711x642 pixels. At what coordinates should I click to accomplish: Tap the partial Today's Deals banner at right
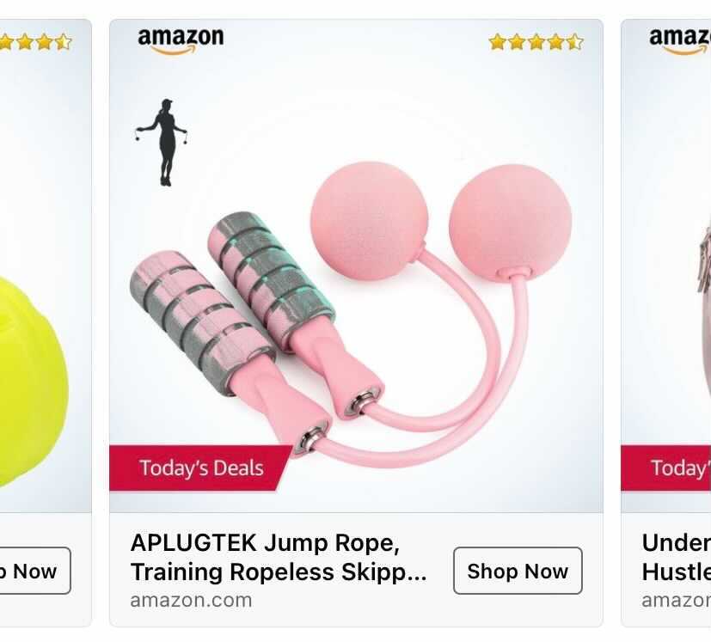click(665, 468)
